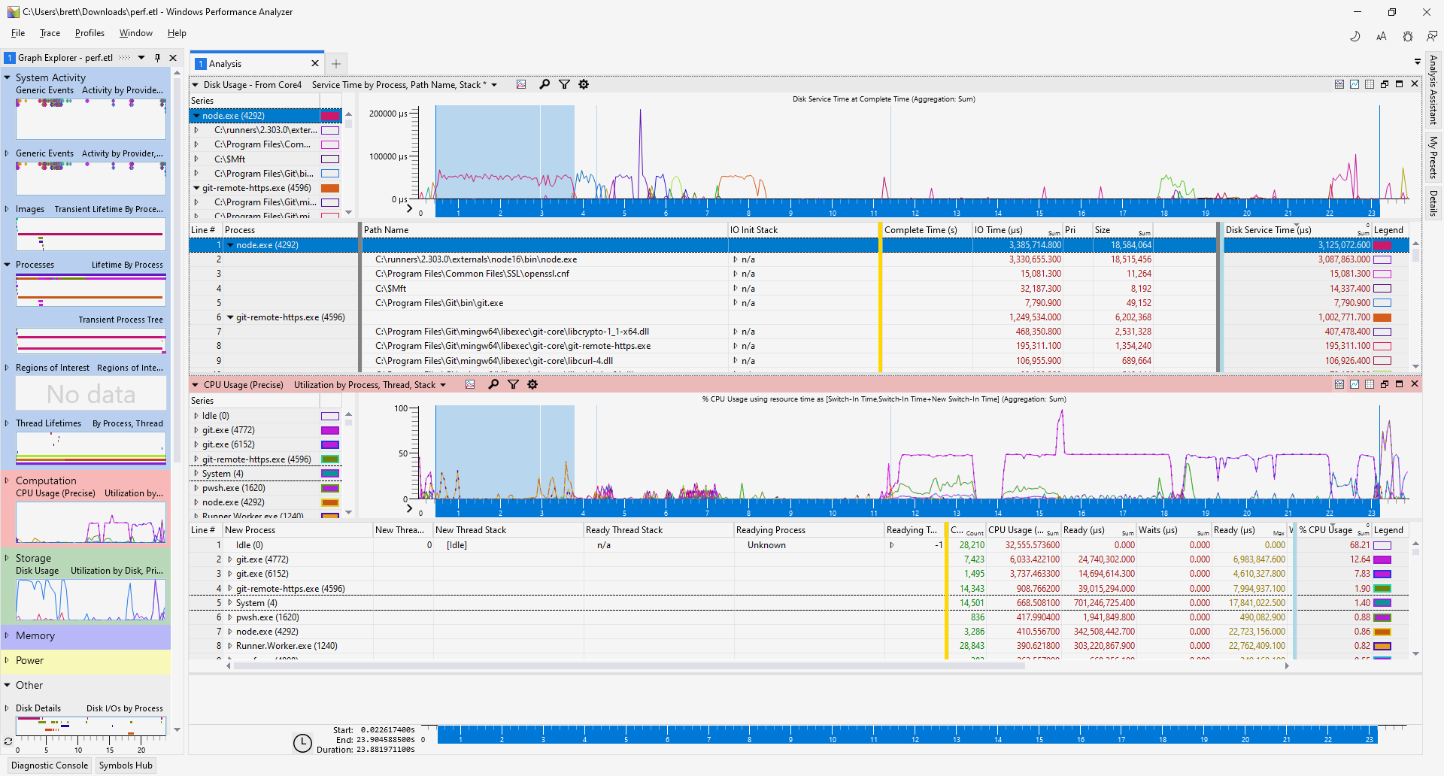Open the Profiles menu
The image size is (1444, 776).
tap(89, 33)
